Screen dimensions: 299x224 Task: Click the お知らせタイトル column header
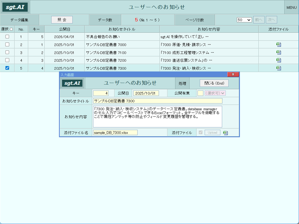click(x=122, y=29)
